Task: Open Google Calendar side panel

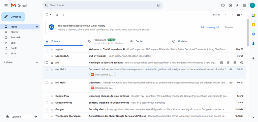Action: click(x=253, y=15)
